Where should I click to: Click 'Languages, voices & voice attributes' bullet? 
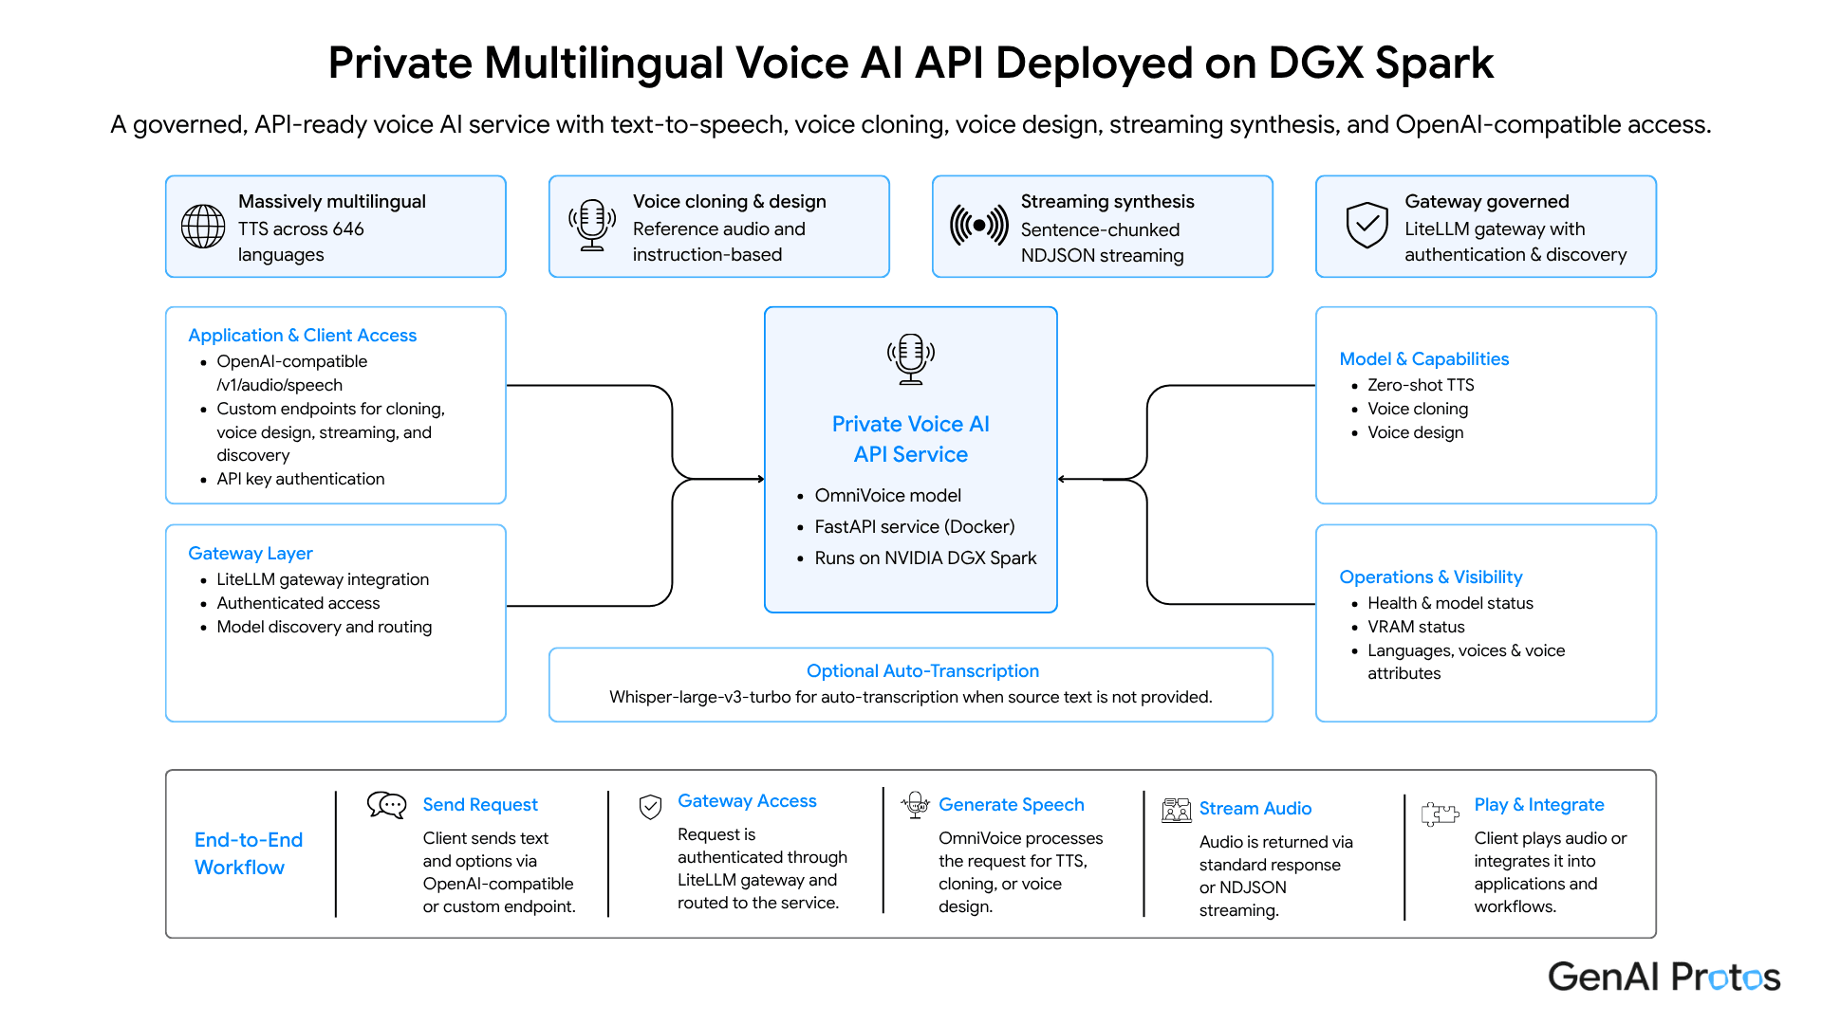1466,663
